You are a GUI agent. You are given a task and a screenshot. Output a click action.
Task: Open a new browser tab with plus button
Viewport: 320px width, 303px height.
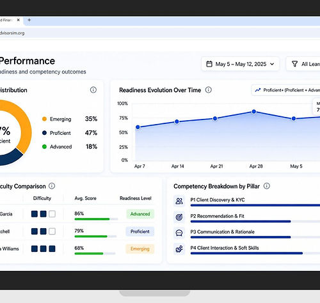(x=29, y=20)
